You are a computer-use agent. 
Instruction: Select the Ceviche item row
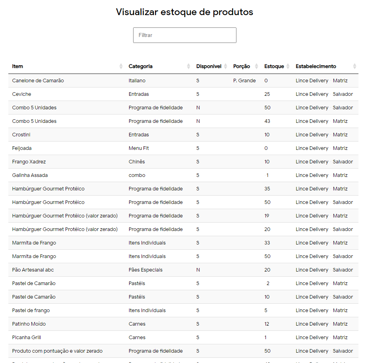tap(21, 94)
